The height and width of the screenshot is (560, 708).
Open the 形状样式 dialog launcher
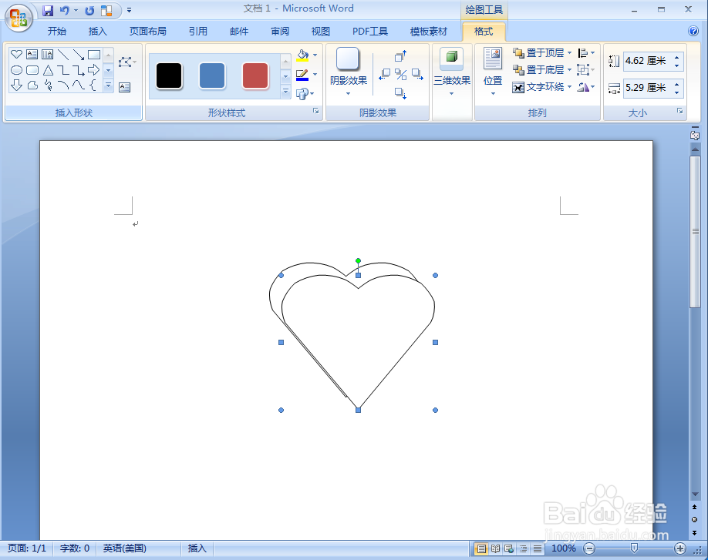(x=315, y=111)
